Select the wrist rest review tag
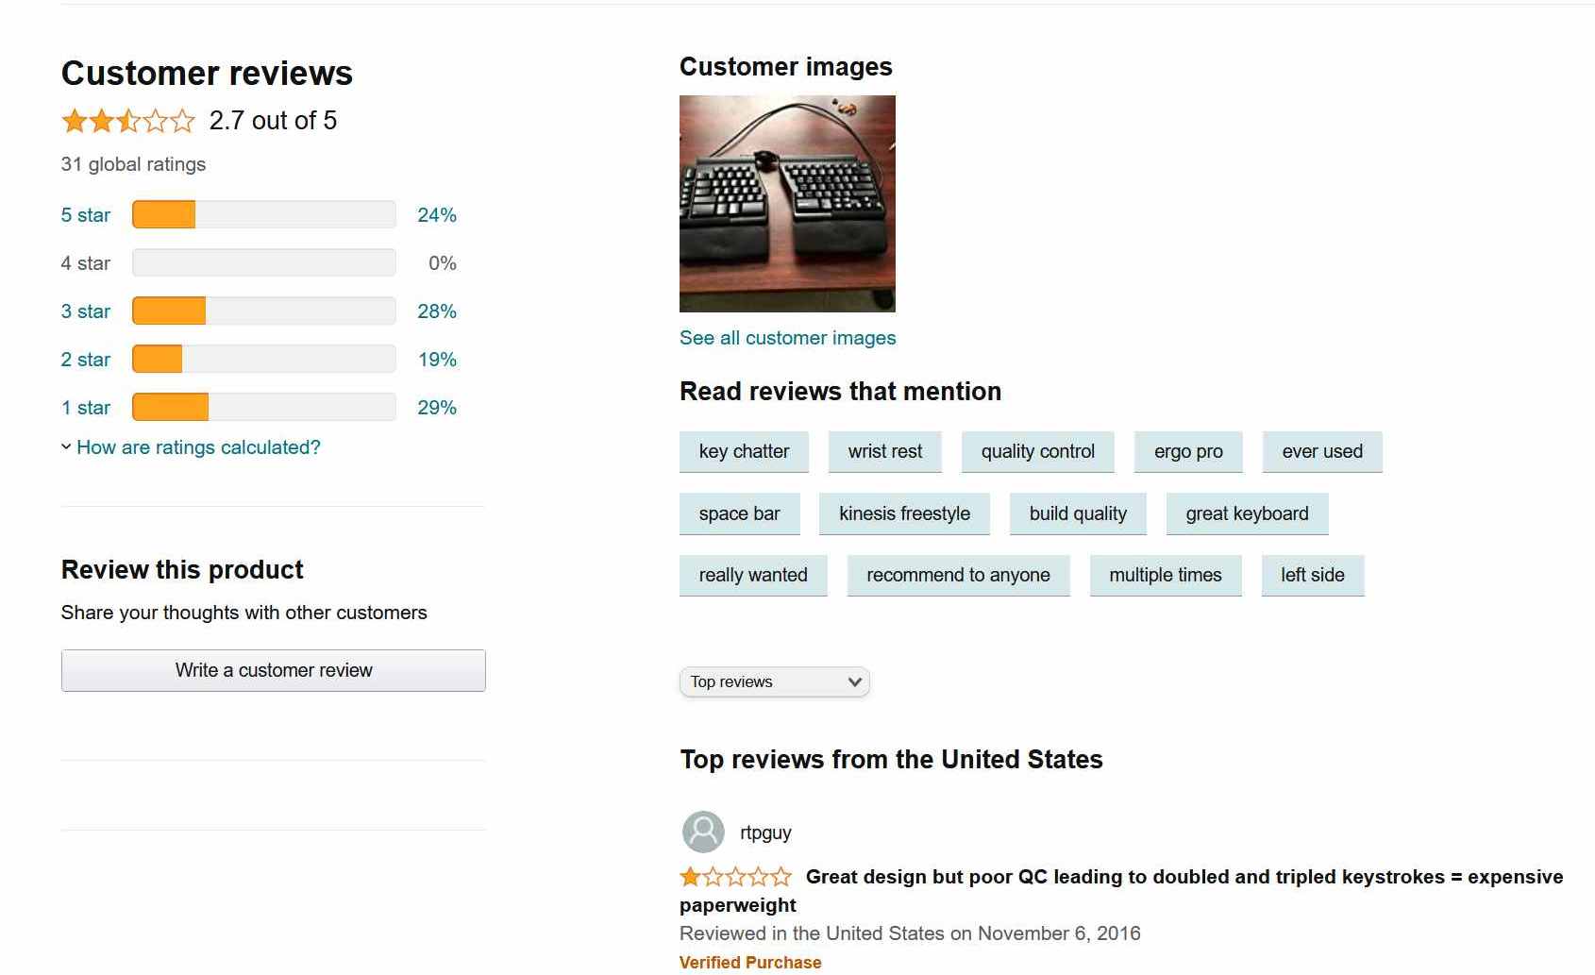1595x975 pixels. 884,451
